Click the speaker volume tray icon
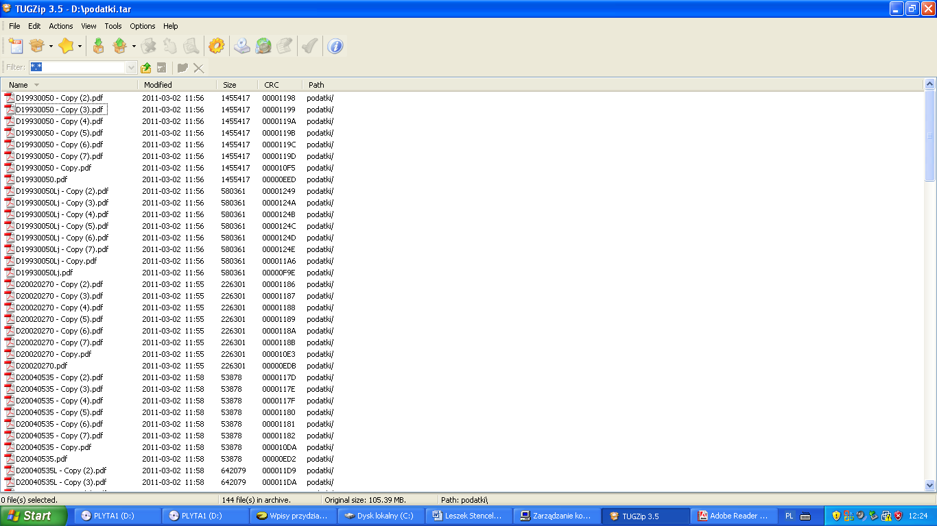937x526 pixels. pyautogui.click(x=861, y=516)
